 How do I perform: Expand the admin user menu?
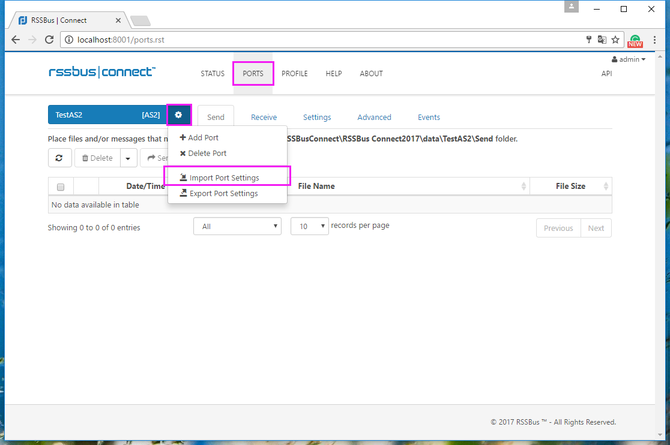point(628,59)
